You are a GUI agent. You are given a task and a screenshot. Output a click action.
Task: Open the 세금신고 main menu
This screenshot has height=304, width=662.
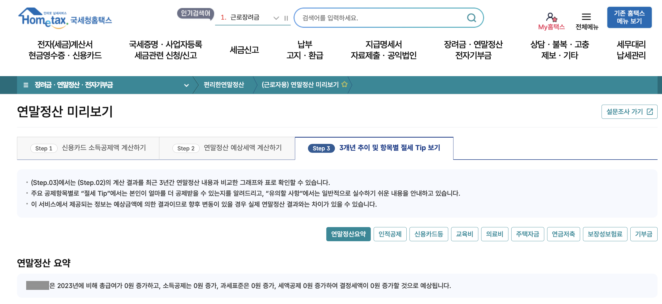(244, 50)
